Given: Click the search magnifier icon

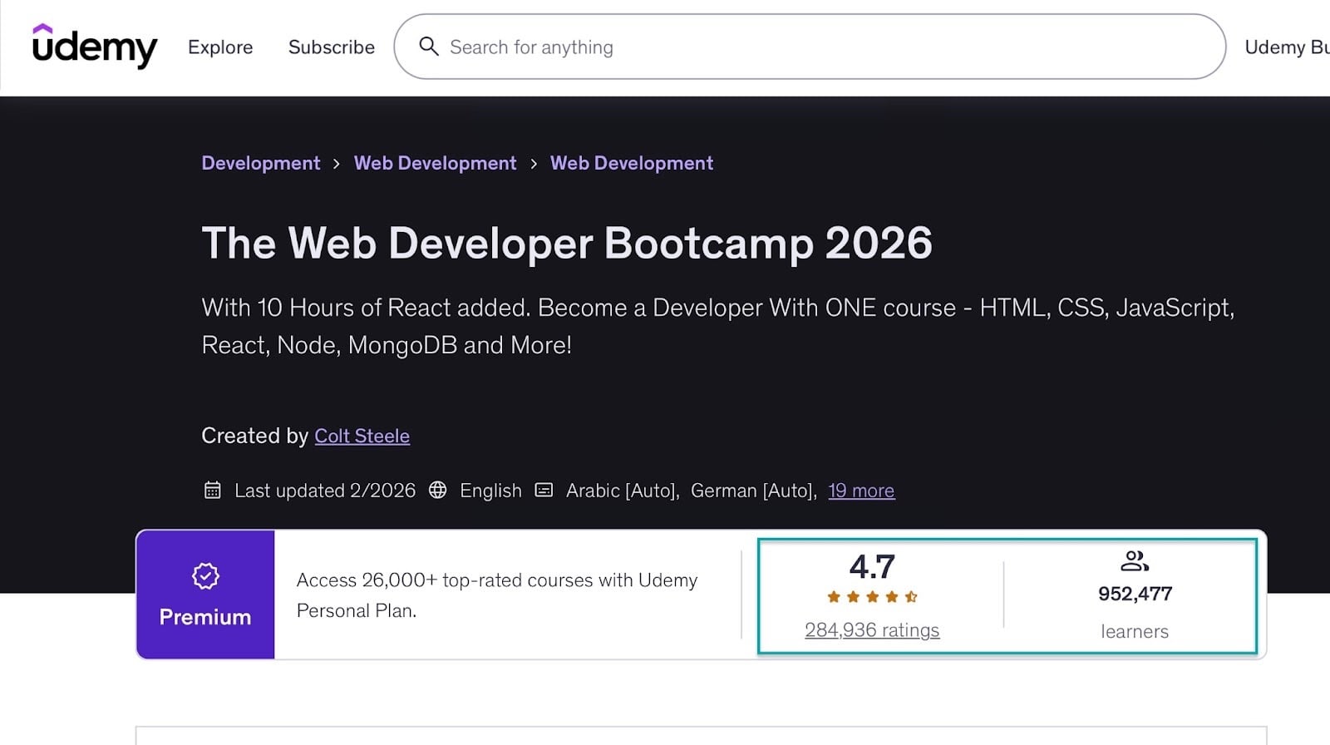Looking at the screenshot, I should click(x=429, y=47).
